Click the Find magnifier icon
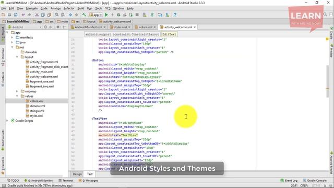 click(57, 15)
